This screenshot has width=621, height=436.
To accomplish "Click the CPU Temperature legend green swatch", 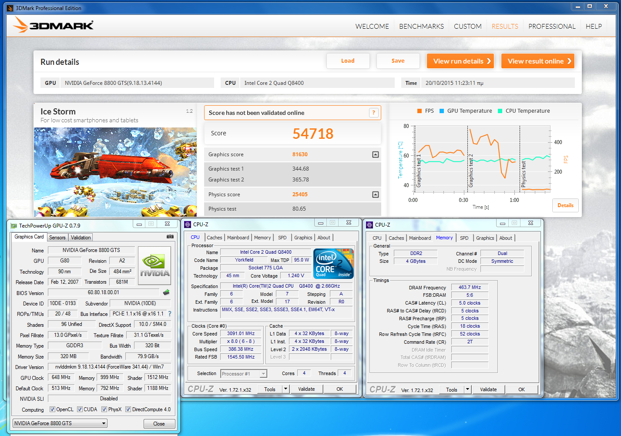I will [x=500, y=111].
